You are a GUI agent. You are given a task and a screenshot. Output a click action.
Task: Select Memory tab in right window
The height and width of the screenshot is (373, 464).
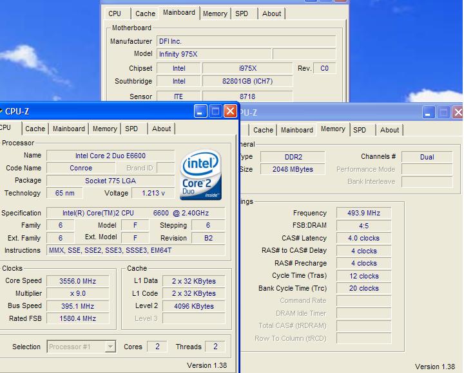click(333, 129)
